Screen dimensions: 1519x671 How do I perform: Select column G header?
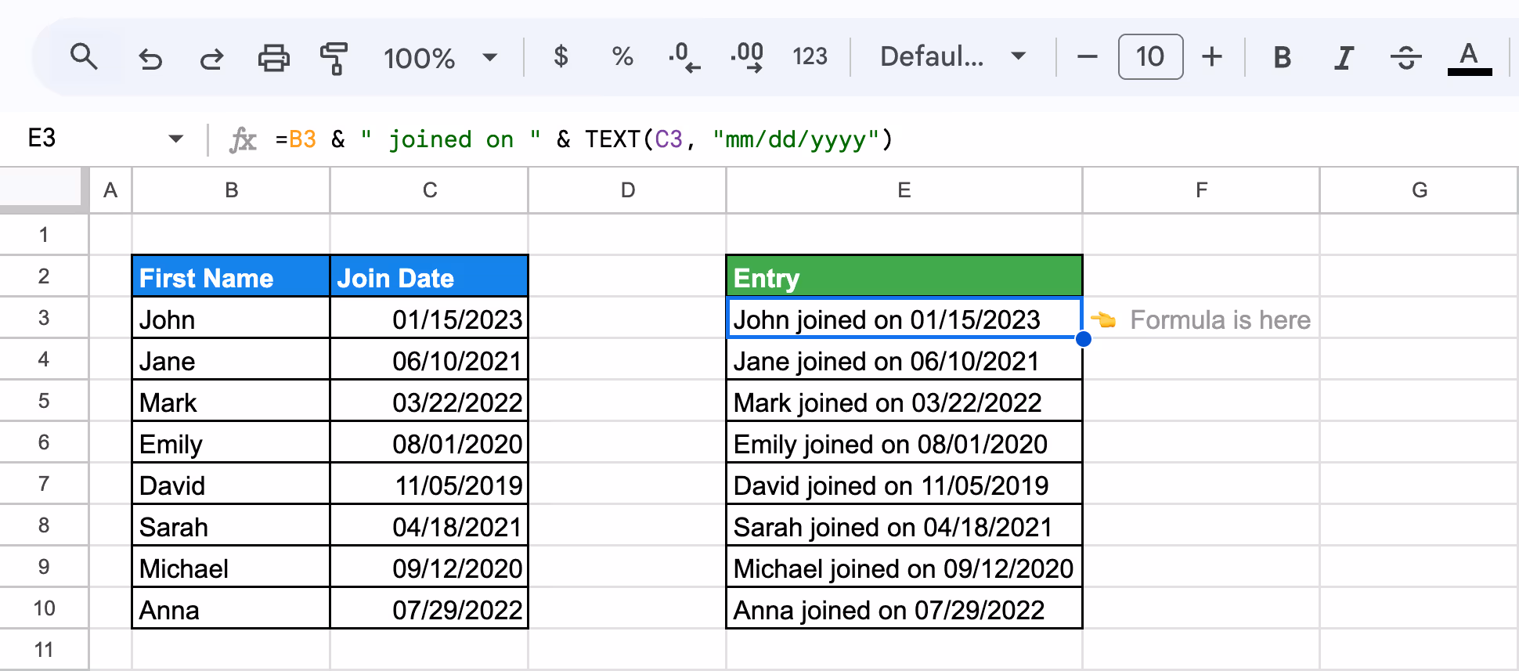tap(1419, 190)
